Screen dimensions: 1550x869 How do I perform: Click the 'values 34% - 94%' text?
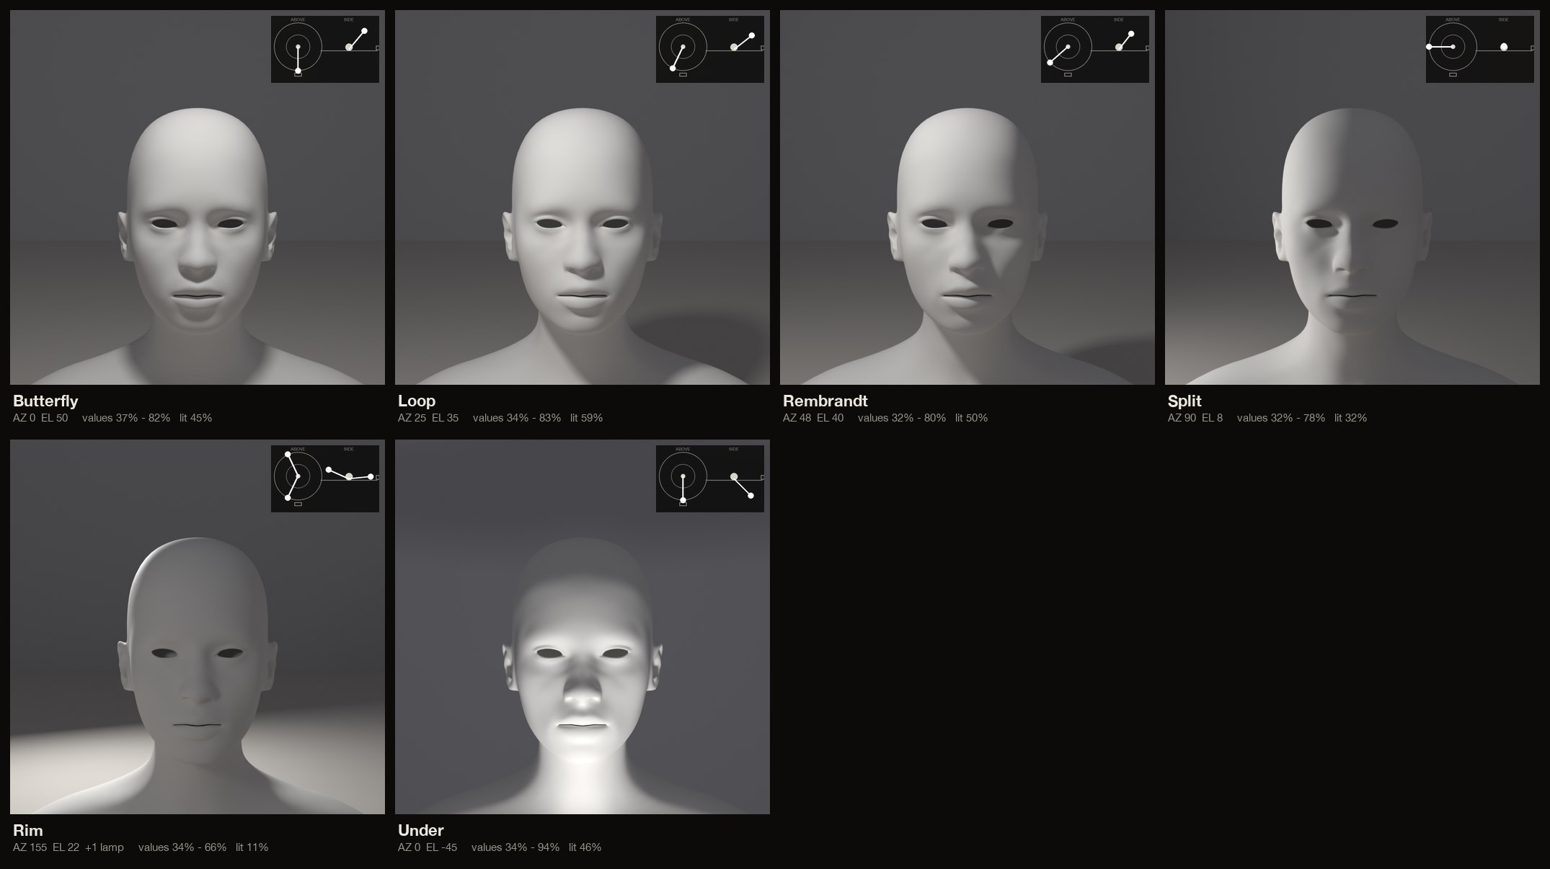515,847
